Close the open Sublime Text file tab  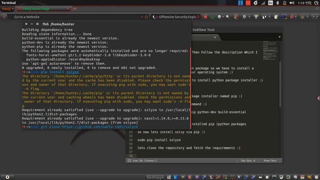214,37
